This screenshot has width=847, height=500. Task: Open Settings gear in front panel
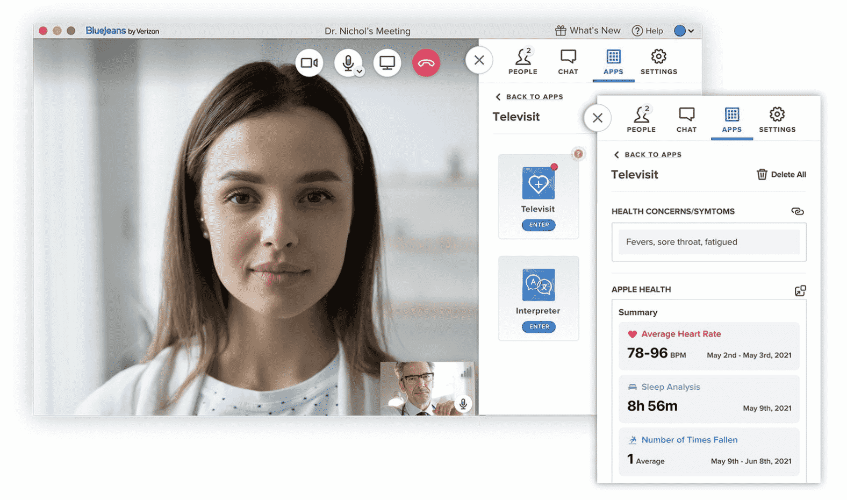(777, 119)
